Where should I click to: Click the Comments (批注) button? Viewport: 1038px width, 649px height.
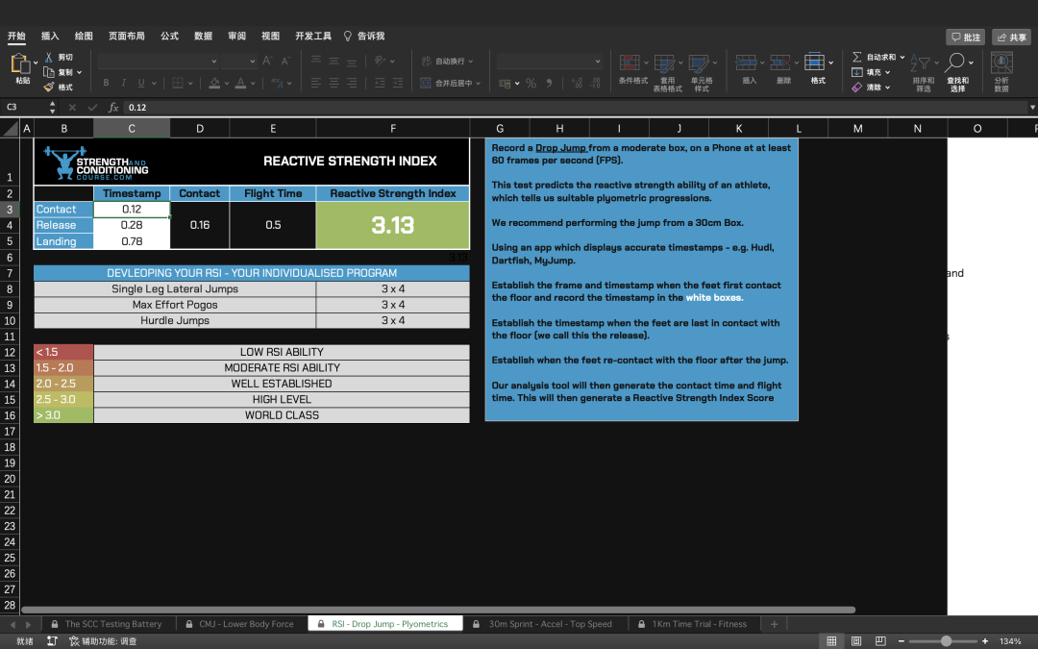click(x=965, y=37)
